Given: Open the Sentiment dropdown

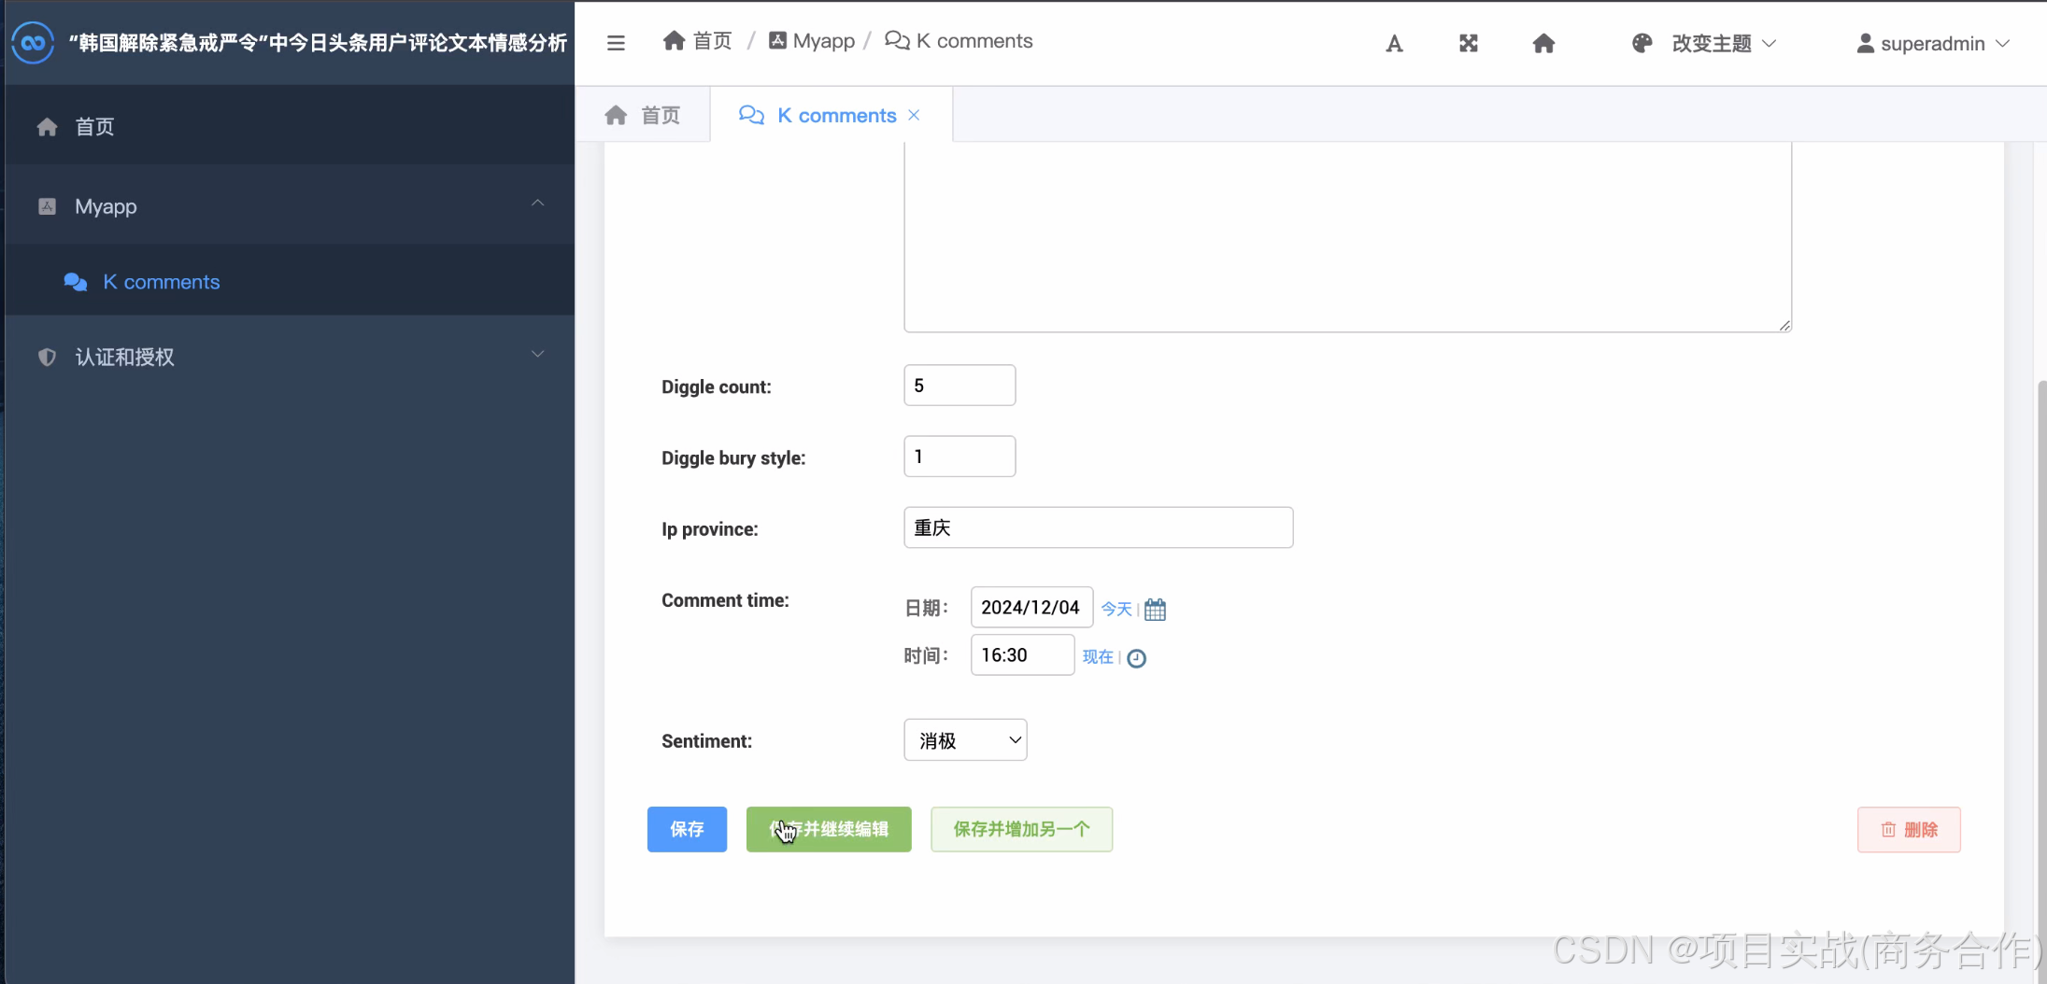Looking at the screenshot, I should pyautogui.click(x=965, y=740).
